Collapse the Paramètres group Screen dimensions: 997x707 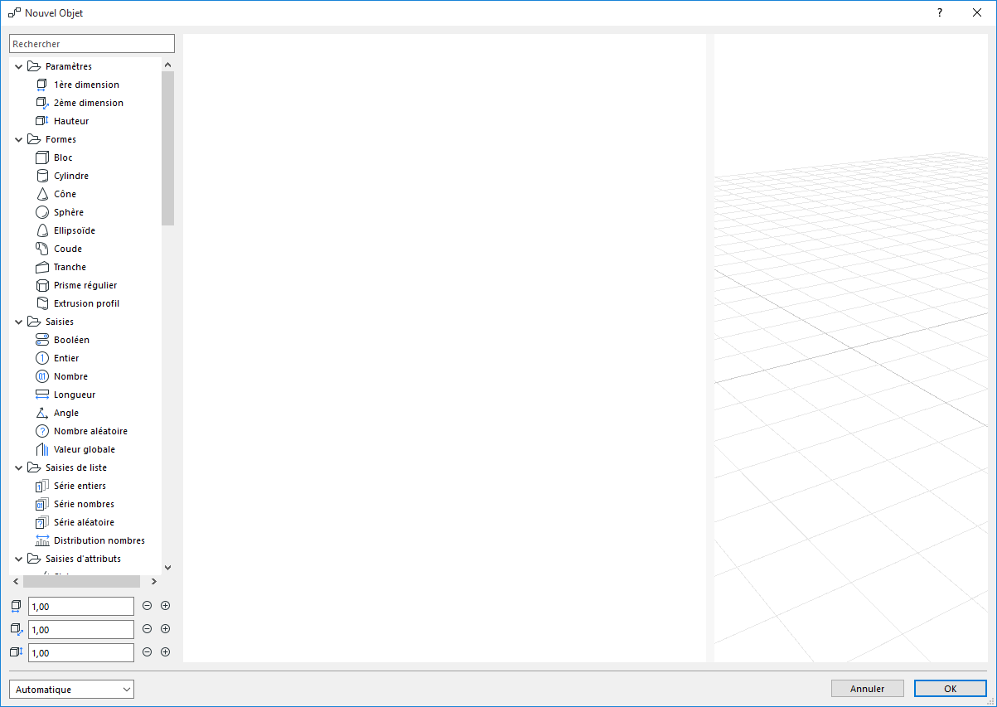tap(18, 65)
